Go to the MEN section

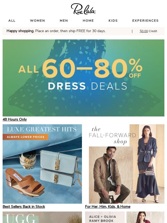point(64,21)
